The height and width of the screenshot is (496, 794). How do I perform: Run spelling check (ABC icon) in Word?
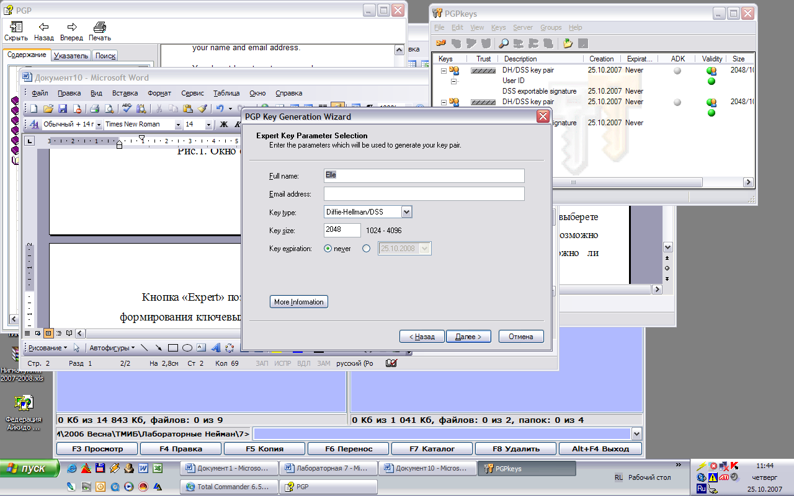pyautogui.click(x=127, y=109)
